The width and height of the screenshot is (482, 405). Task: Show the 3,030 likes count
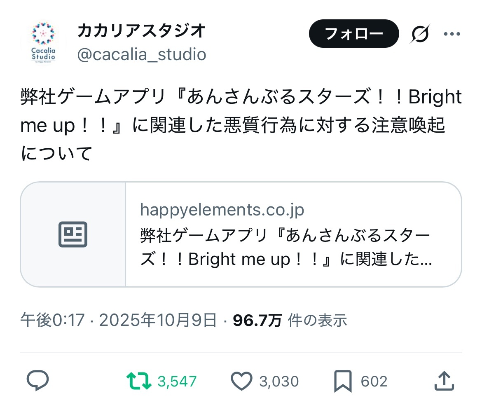[x=278, y=382]
